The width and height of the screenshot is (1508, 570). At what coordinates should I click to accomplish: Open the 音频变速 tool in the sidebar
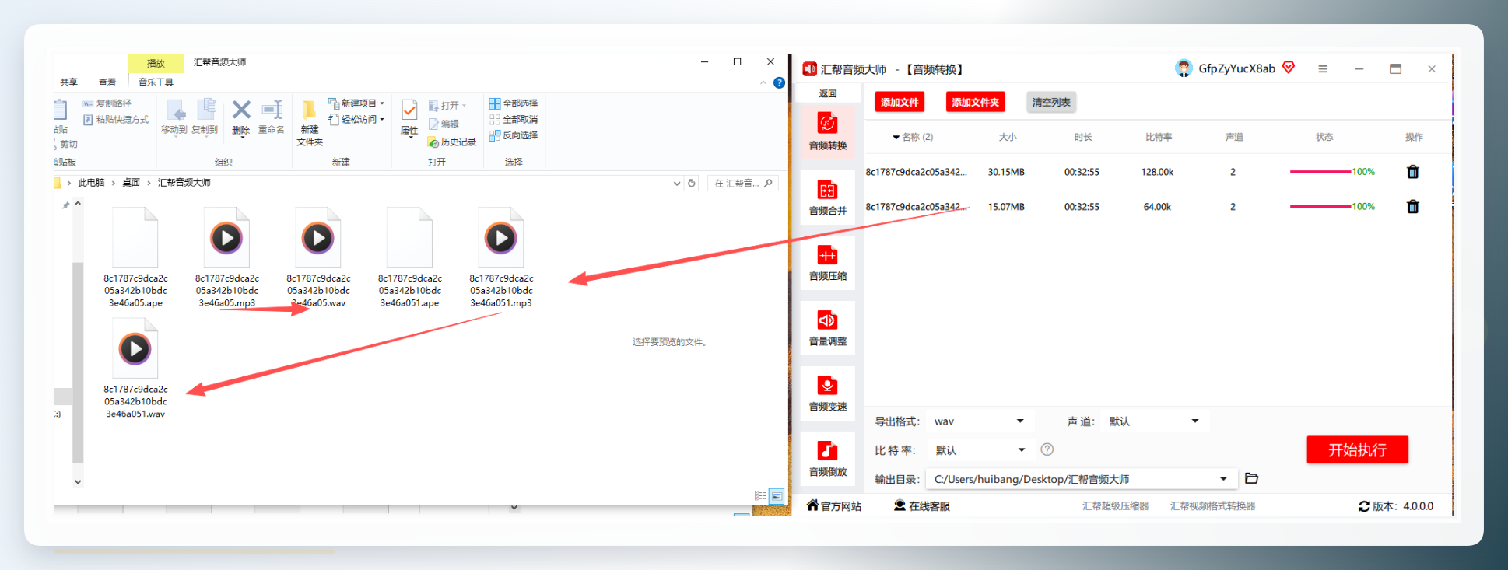click(827, 393)
